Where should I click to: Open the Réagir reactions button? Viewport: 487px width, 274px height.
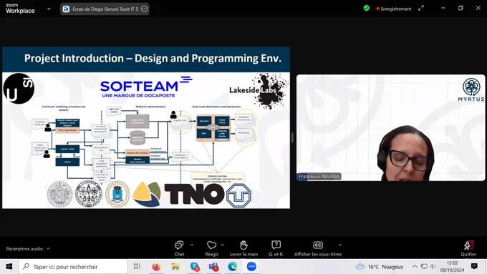click(x=211, y=248)
